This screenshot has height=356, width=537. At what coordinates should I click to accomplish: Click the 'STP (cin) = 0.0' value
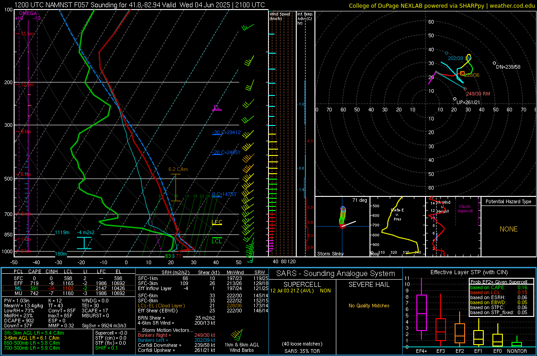111,338
